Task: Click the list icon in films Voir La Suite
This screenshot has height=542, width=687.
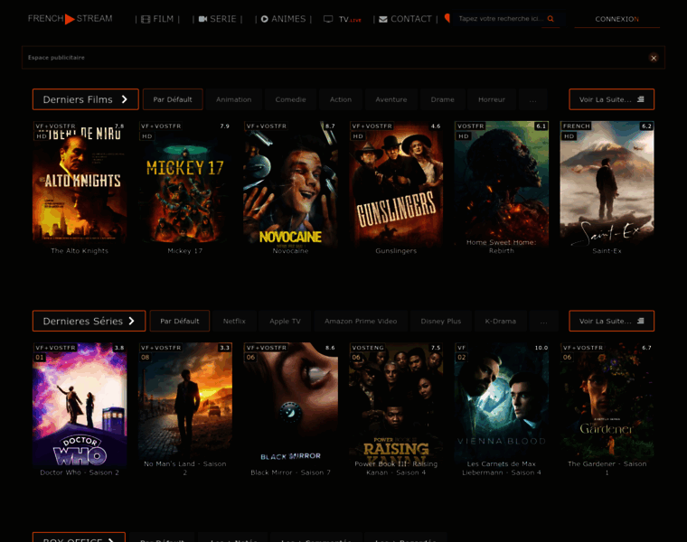Action: pos(641,99)
